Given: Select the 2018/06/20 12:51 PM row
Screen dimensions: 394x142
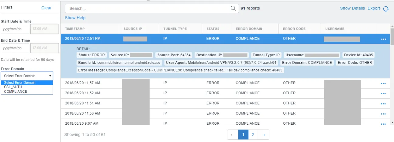Looking at the screenshot, I should [225, 39].
